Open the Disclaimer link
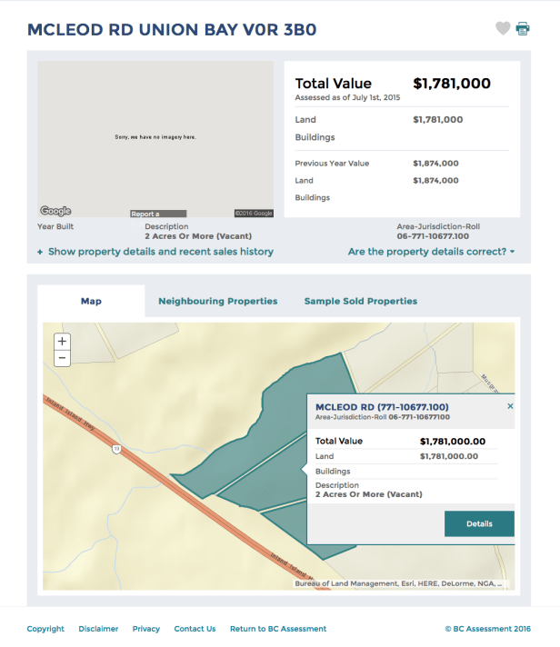Image resolution: width=560 pixels, height=647 pixels. coord(99,629)
